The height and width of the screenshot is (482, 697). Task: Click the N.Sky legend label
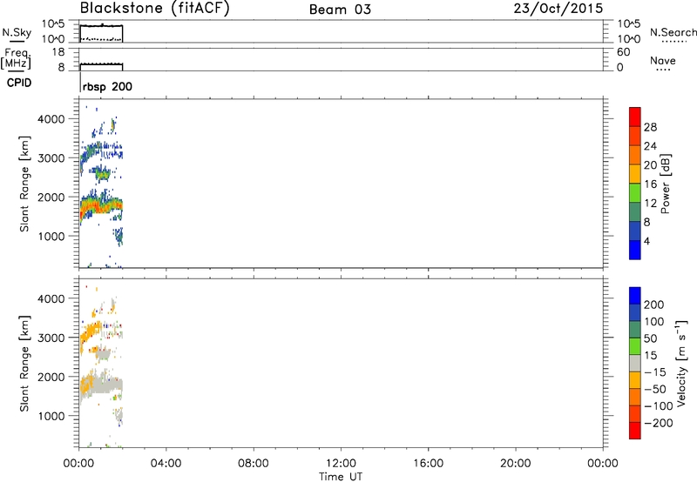(x=17, y=32)
